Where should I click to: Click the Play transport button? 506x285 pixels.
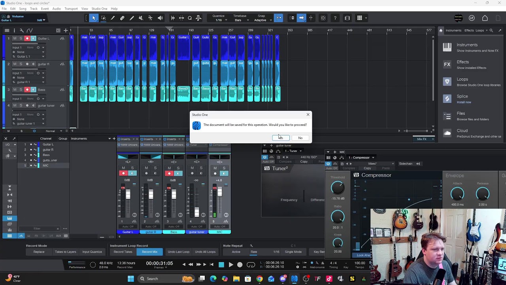click(230, 265)
